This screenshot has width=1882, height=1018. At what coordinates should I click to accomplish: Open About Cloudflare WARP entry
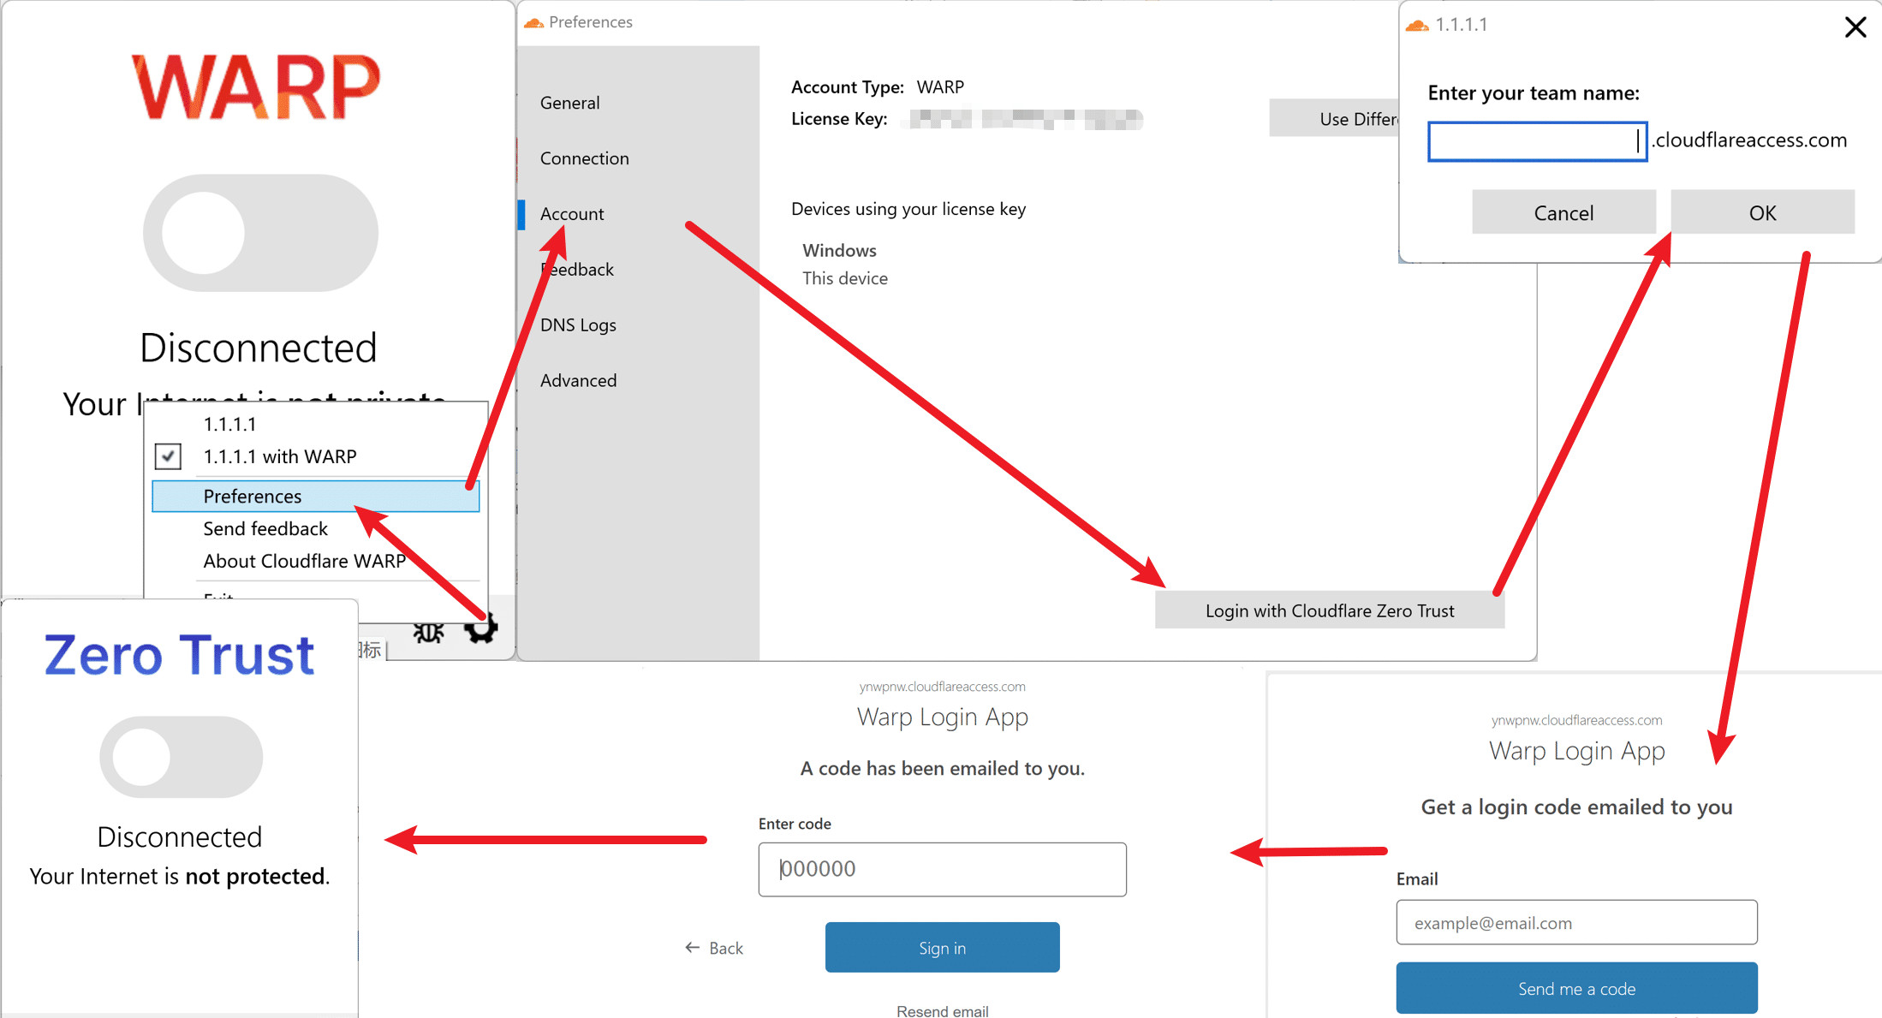pos(304,562)
